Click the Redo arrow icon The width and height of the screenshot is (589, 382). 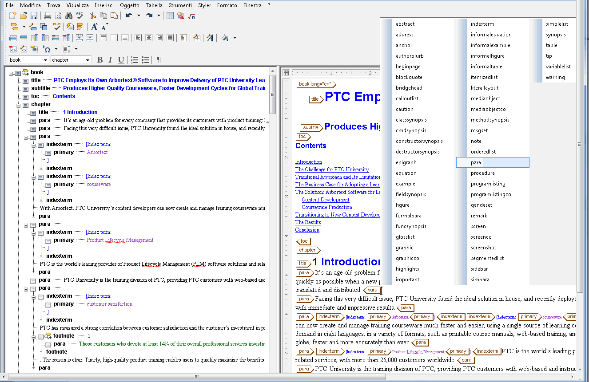pyautogui.click(x=149, y=16)
